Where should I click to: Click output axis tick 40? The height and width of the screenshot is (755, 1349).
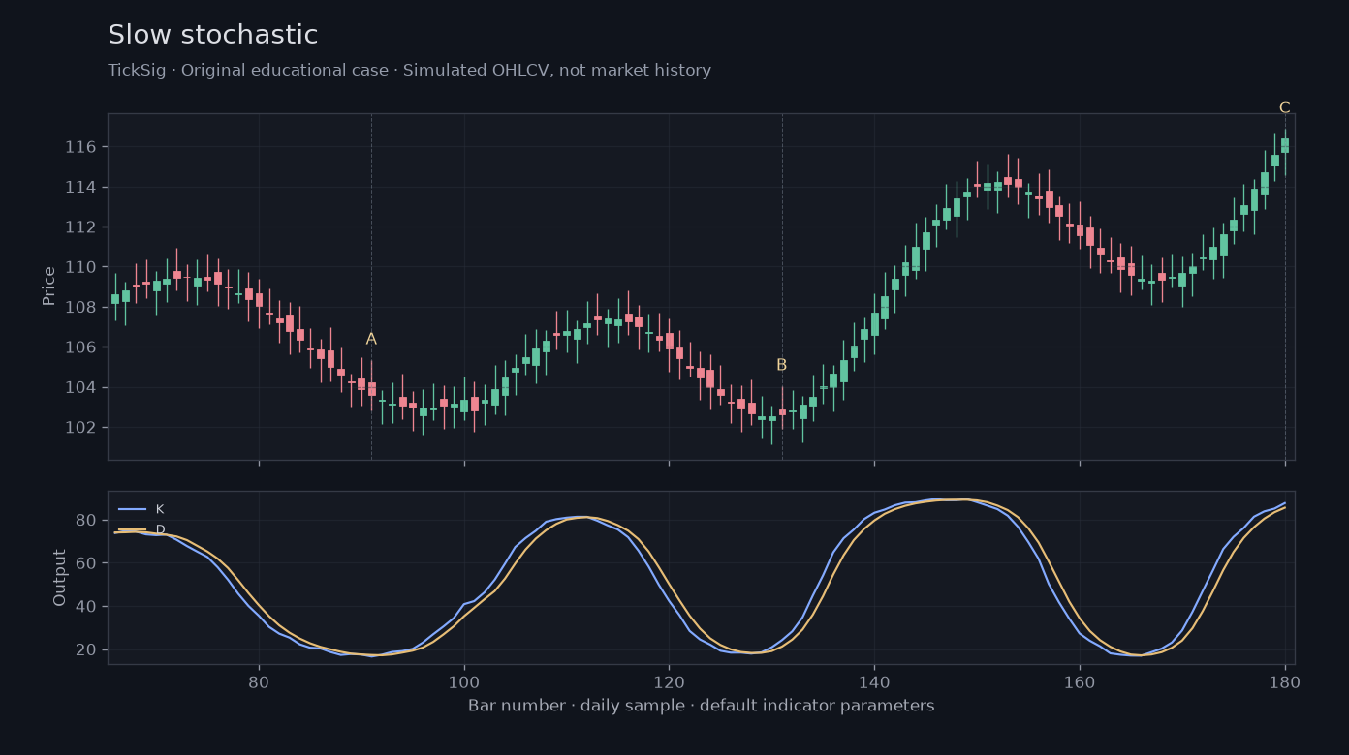pos(86,607)
